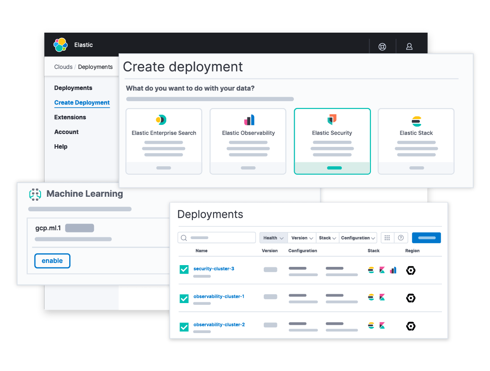Select Extensions in the sidebar menu
This screenshot has width=490, height=371.
click(70, 117)
